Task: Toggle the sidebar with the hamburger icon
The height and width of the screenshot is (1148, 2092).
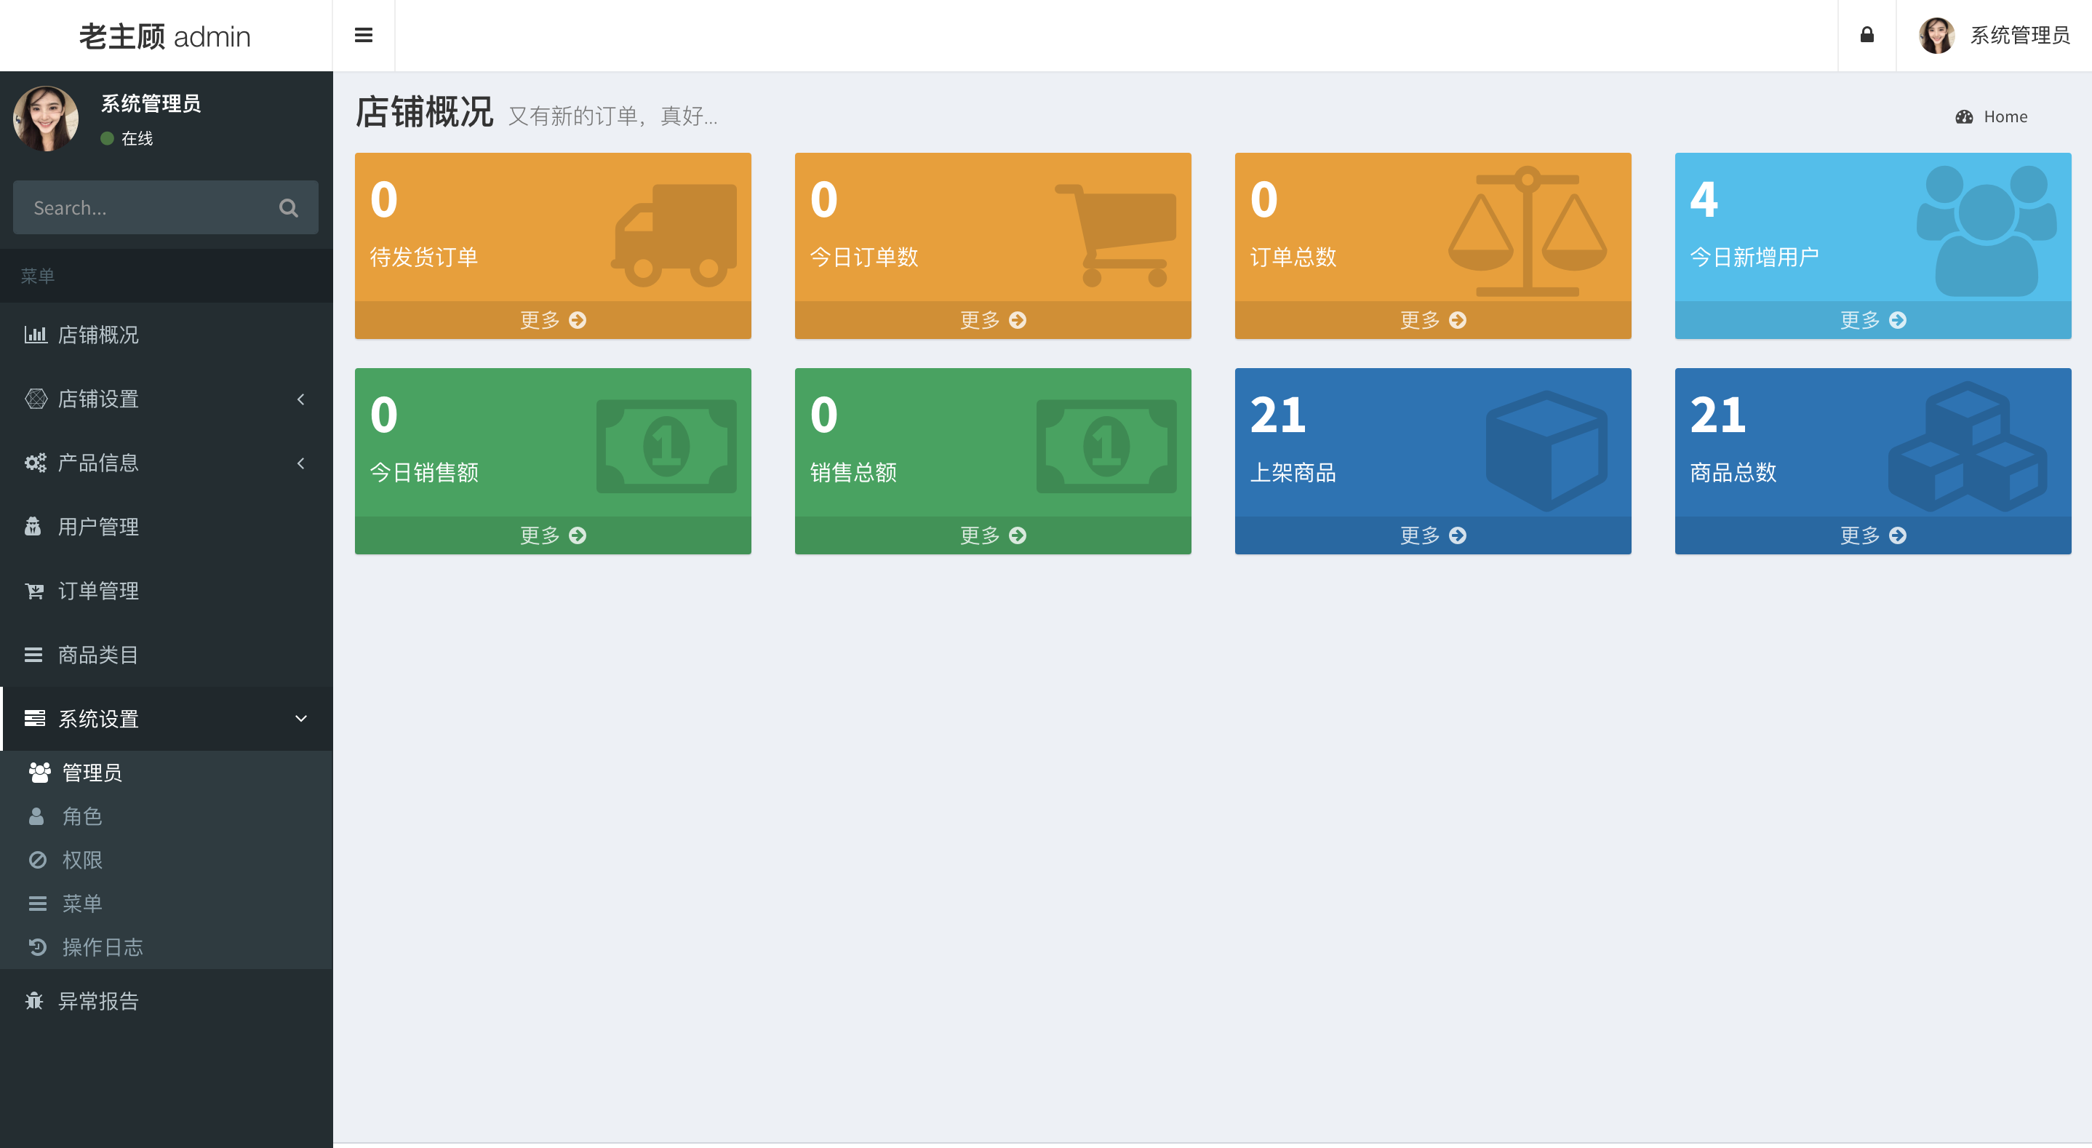Action: point(363,35)
